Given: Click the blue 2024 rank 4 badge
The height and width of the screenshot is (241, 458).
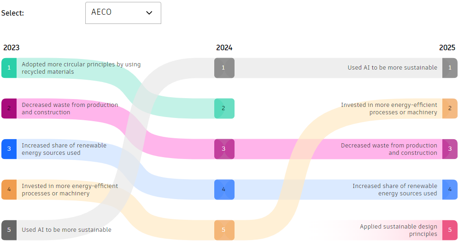Looking at the screenshot, I should (224, 189).
